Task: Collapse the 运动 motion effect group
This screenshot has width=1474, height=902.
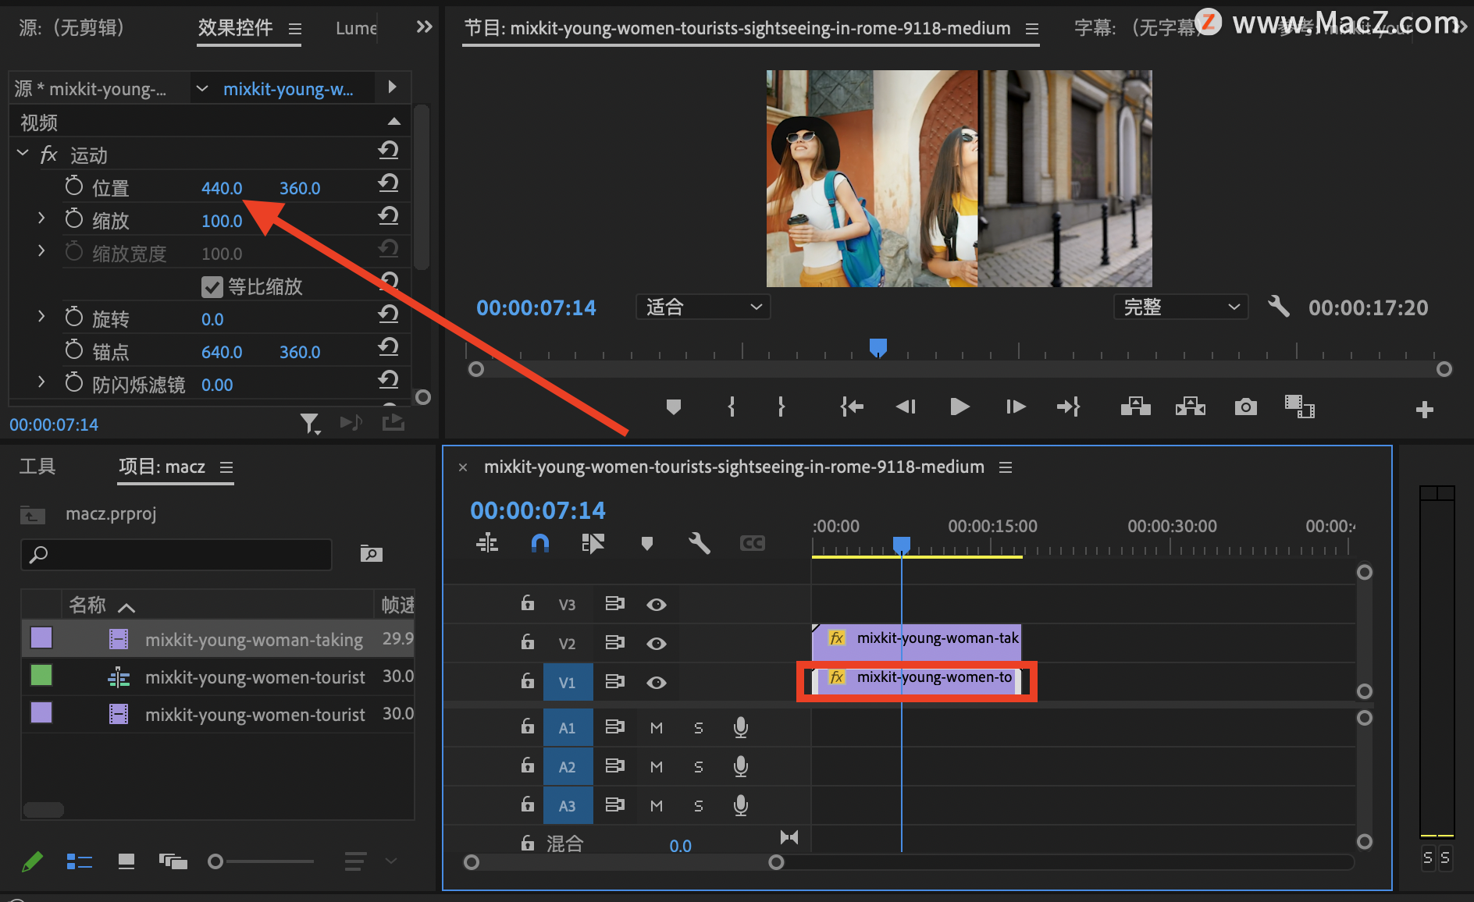Action: tap(23, 153)
